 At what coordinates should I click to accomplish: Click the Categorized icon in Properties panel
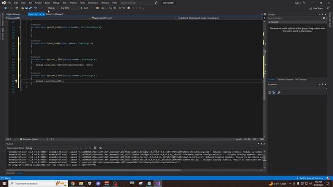(270, 92)
